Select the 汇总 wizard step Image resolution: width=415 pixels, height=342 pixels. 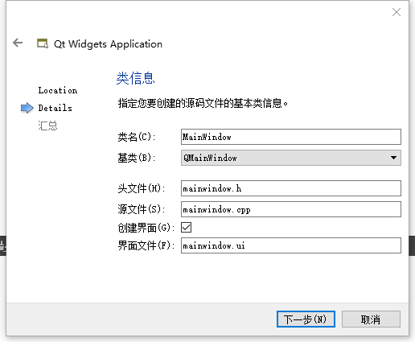click(x=47, y=126)
